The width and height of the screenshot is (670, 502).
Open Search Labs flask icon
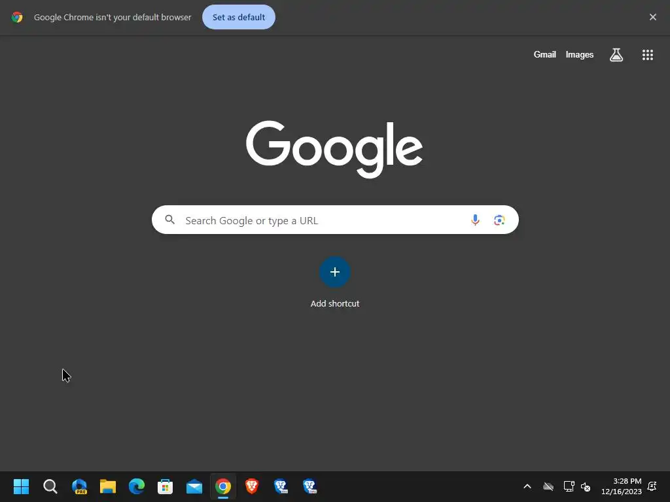616,55
